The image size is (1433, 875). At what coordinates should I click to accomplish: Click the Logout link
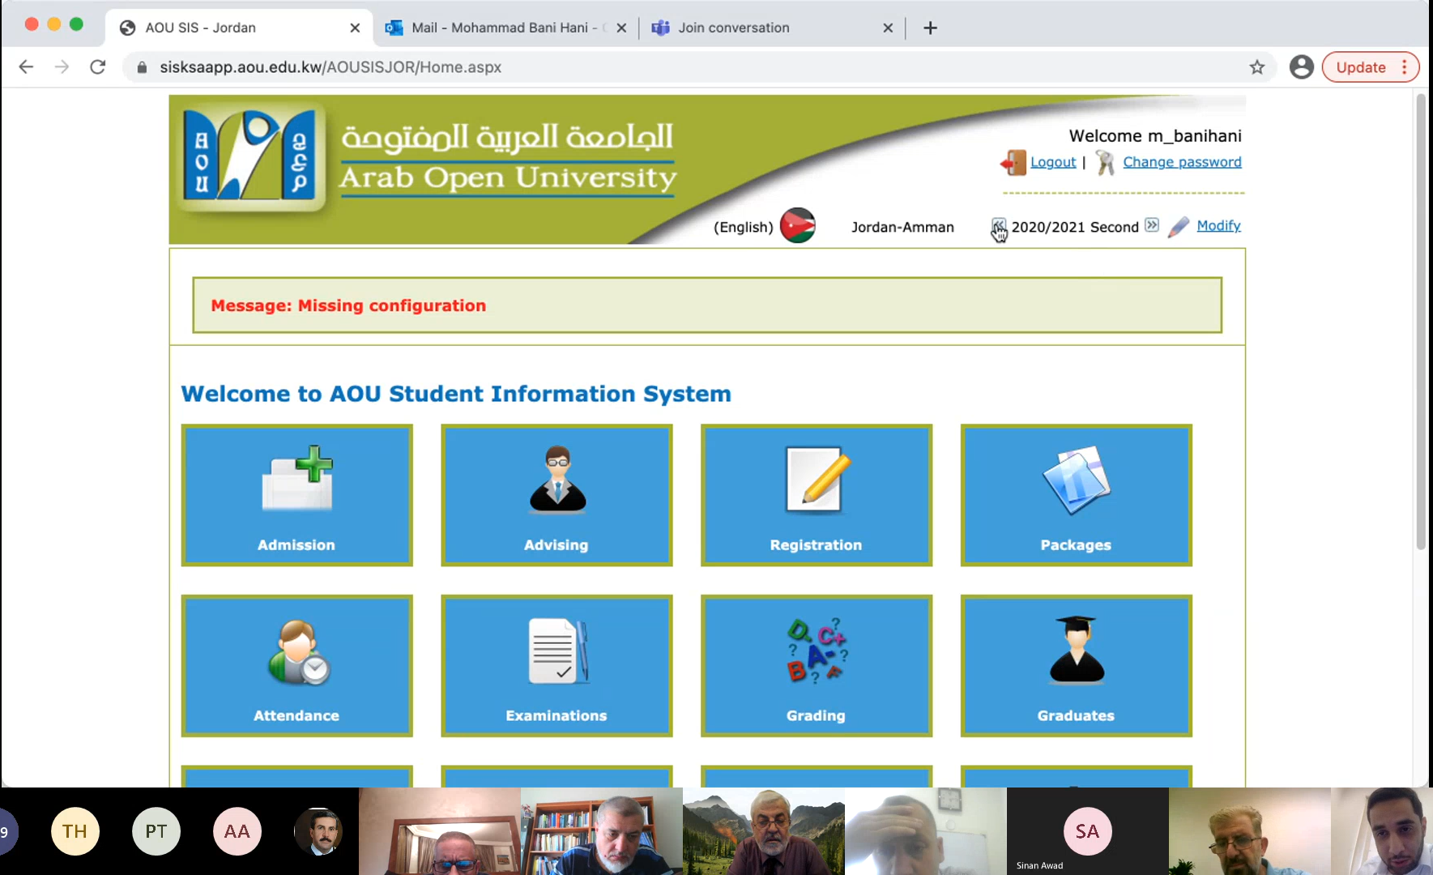pyautogui.click(x=1053, y=162)
